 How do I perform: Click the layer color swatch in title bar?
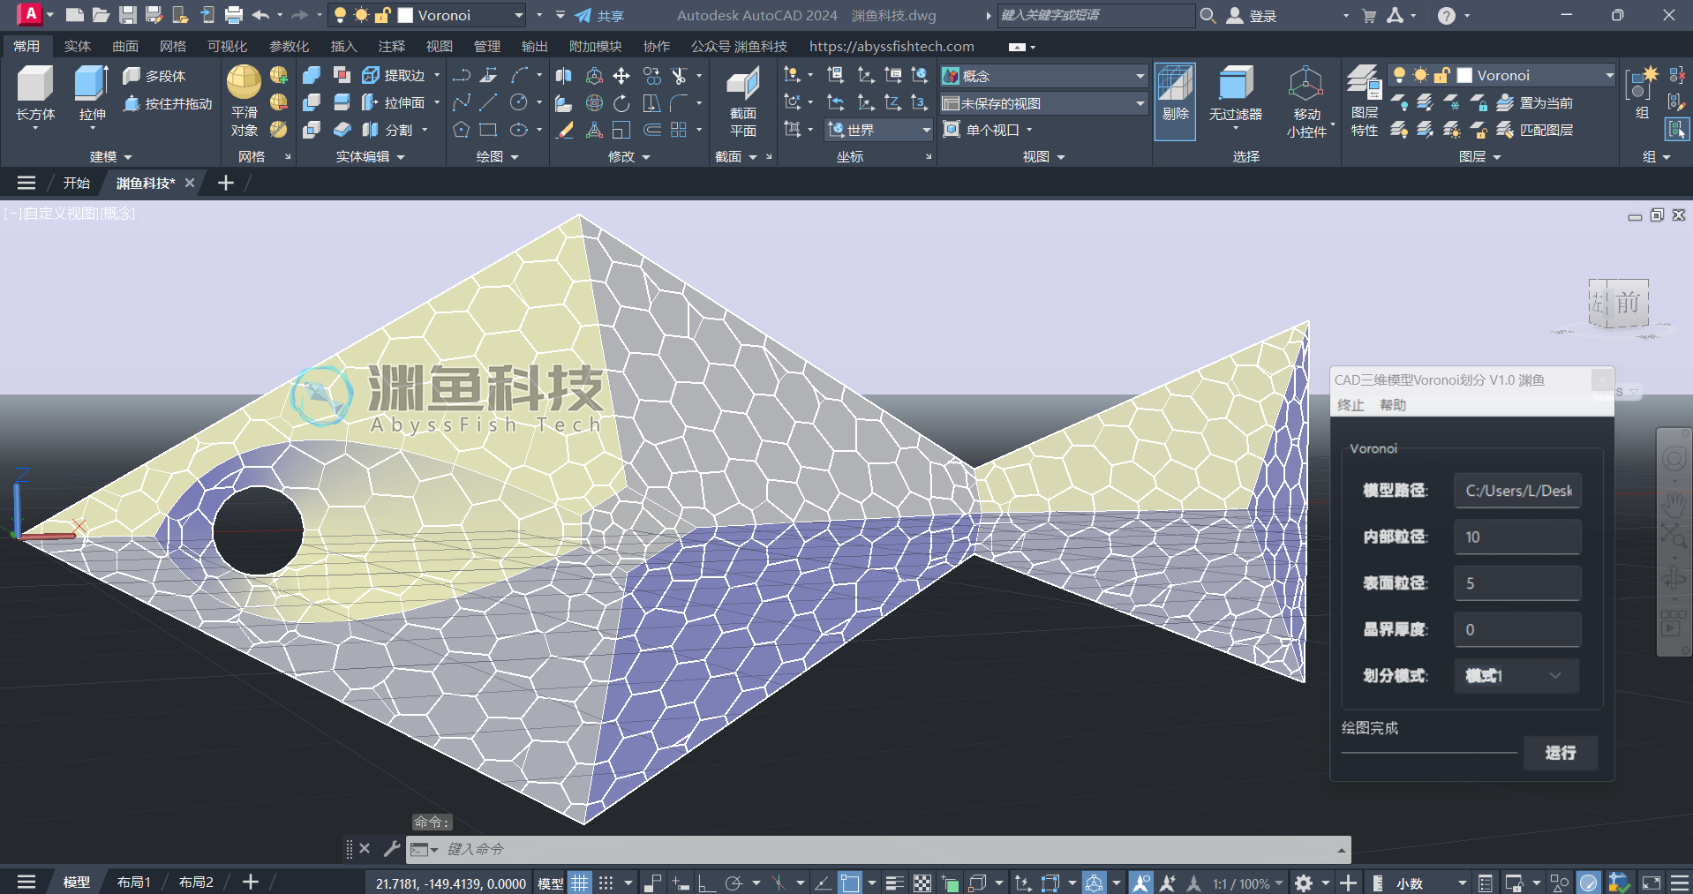[406, 15]
